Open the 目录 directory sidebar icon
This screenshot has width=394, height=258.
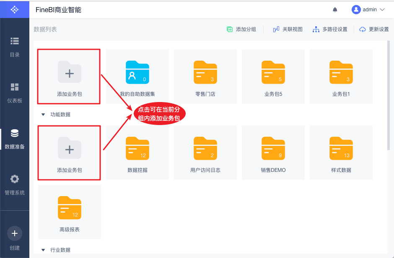pos(15,41)
